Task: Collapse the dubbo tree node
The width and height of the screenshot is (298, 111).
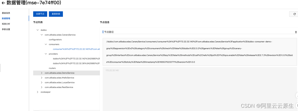Action: (38, 30)
